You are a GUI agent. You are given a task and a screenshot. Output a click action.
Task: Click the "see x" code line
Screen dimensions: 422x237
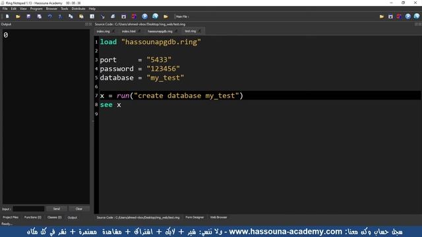click(x=110, y=105)
